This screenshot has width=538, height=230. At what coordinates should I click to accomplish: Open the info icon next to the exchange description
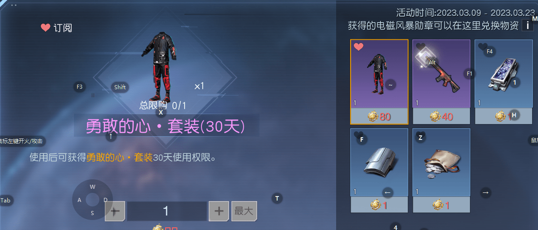[x=528, y=25]
